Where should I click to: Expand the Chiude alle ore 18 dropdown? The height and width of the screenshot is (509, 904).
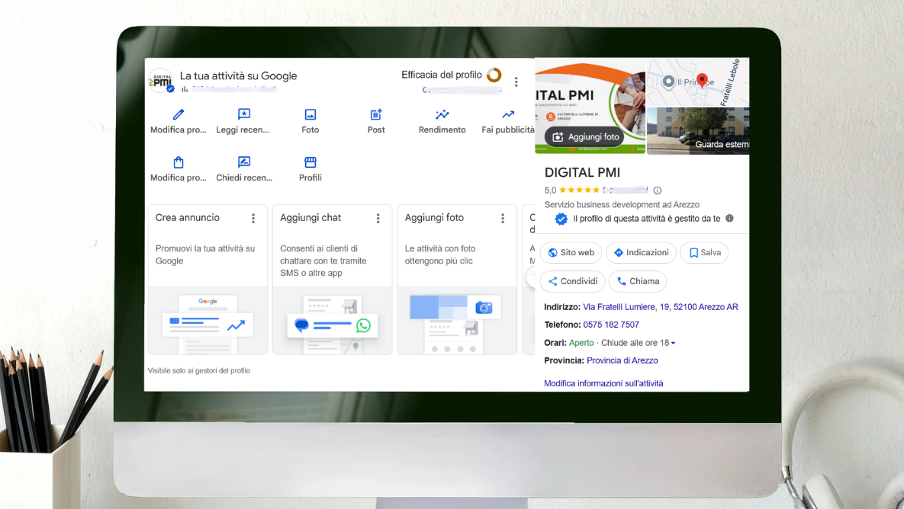[x=672, y=342]
